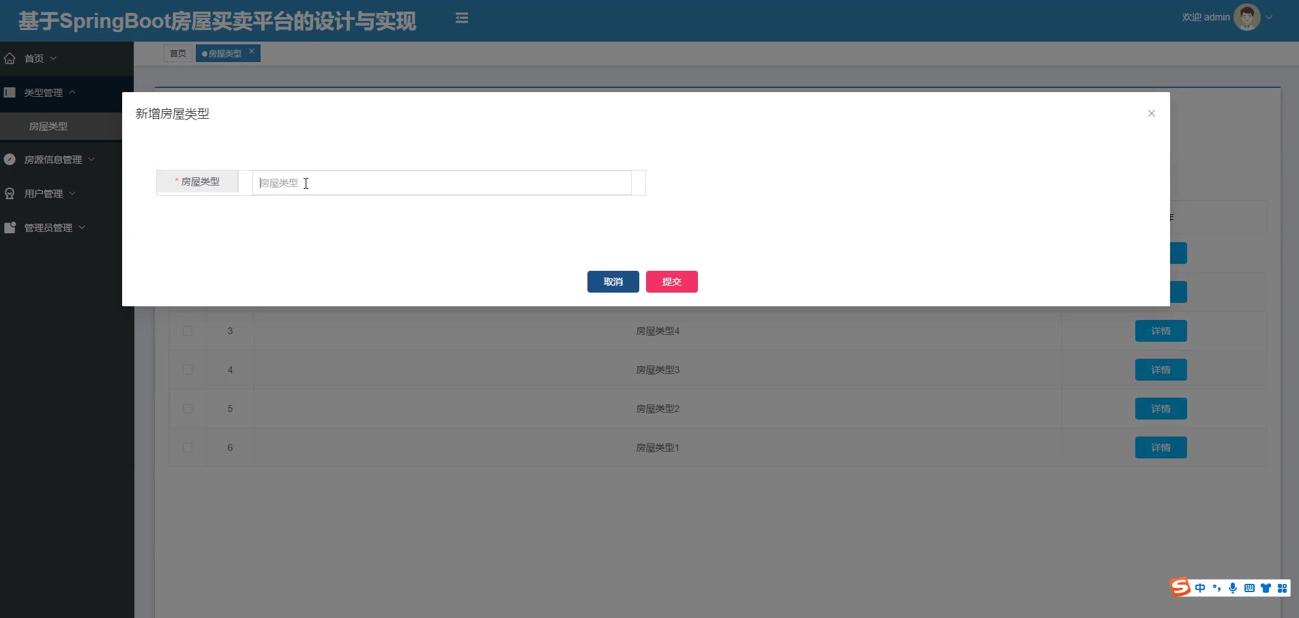This screenshot has width=1299, height=618.
Task: Click the 用户管理 sidebar icon
Action: tap(10, 194)
